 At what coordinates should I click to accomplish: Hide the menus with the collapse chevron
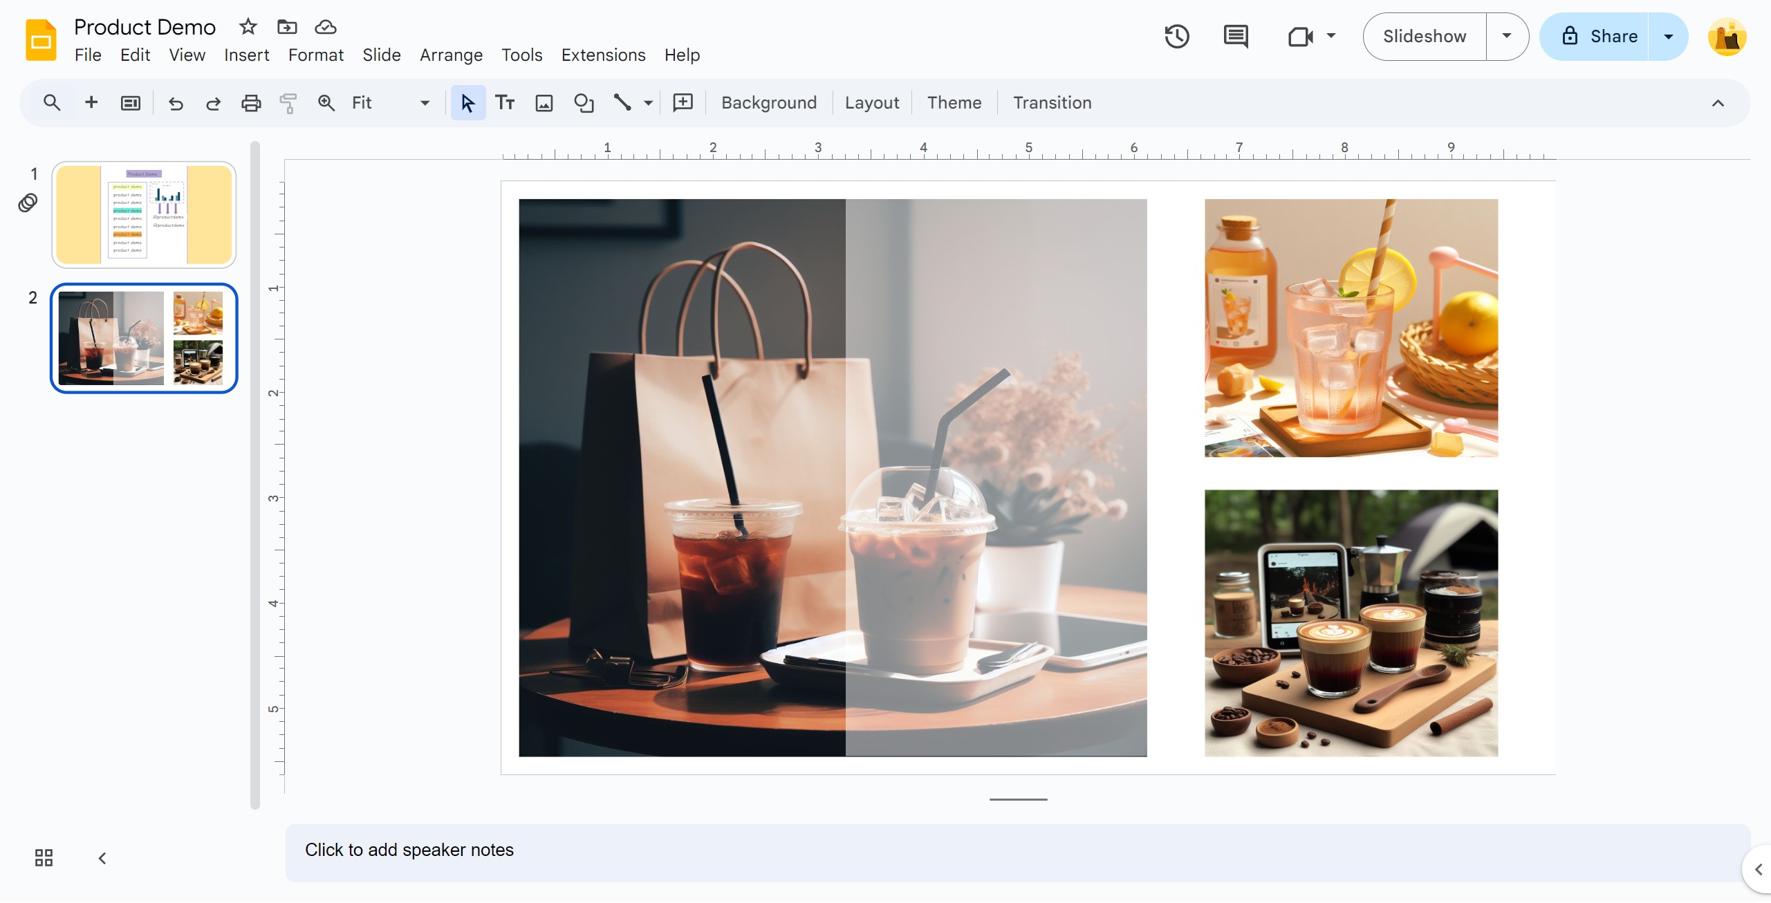tap(1718, 103)
